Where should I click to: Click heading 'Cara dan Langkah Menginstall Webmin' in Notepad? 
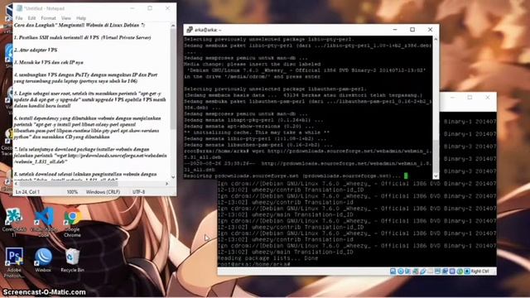click(79, 26)
